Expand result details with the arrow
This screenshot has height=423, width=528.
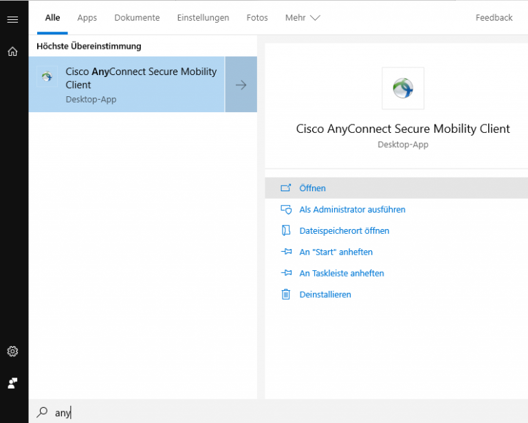click(241, 85)
